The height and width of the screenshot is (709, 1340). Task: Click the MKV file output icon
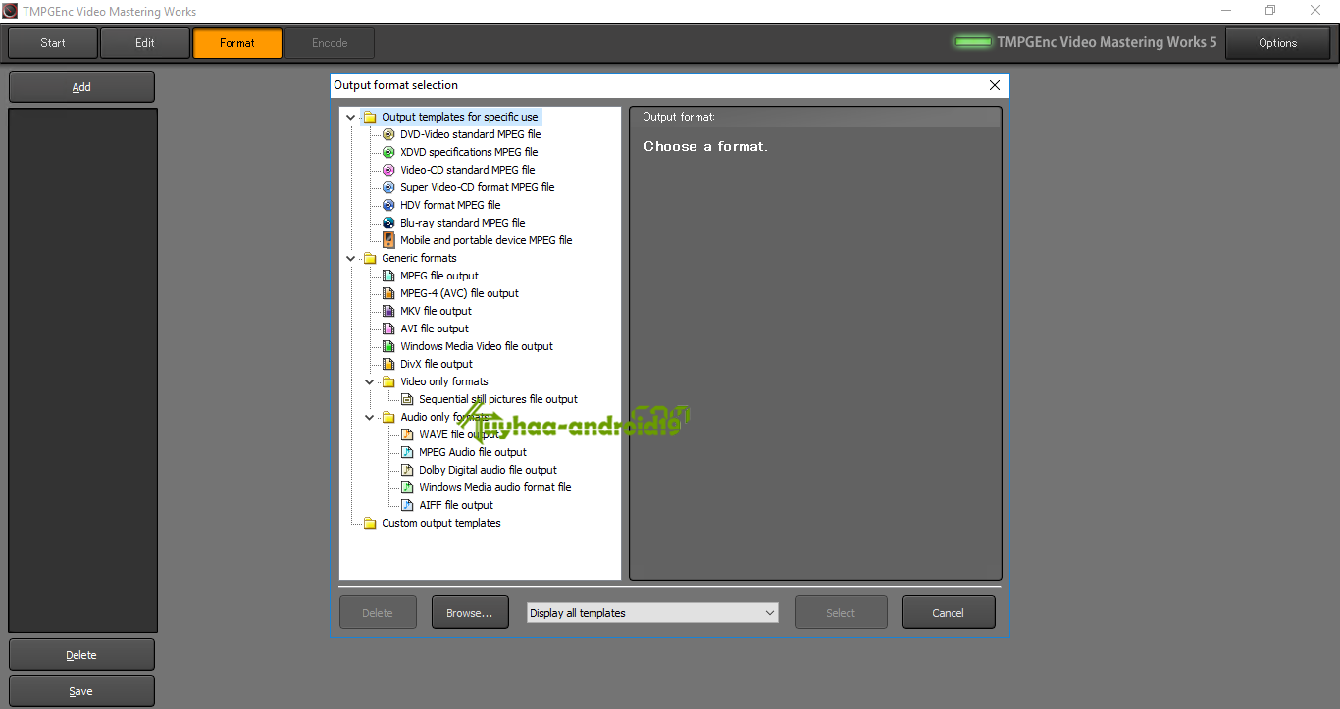click(x=388, y=311)
